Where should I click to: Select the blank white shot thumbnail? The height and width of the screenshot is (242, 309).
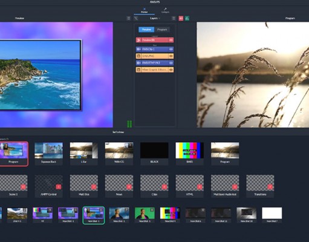(272, 215)
